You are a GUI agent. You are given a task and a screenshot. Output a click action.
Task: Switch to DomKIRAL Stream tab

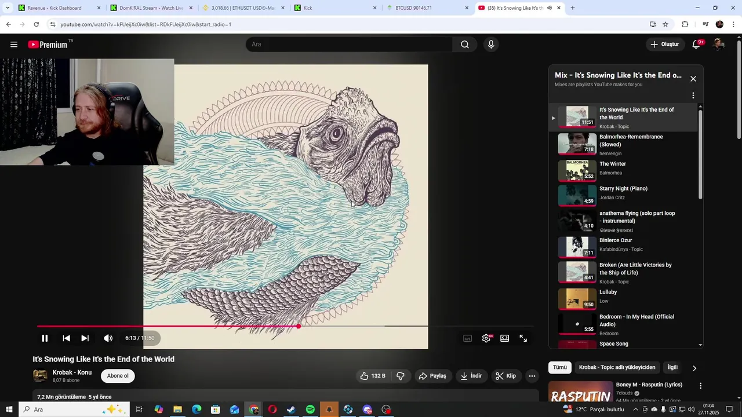tap(151, 8)
